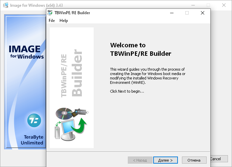Click the TeraByte round logo icon

[x=34, y=120]
